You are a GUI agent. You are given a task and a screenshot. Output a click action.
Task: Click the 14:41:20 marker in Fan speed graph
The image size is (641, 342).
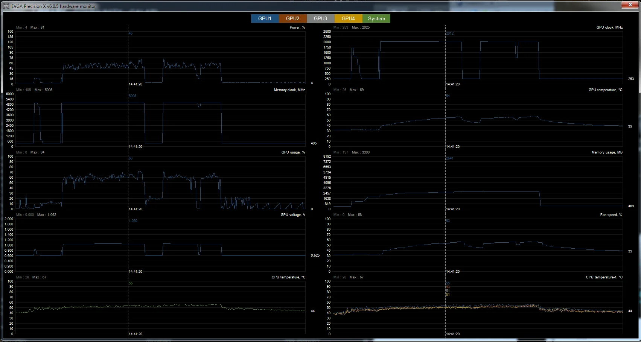click(453, 272)
